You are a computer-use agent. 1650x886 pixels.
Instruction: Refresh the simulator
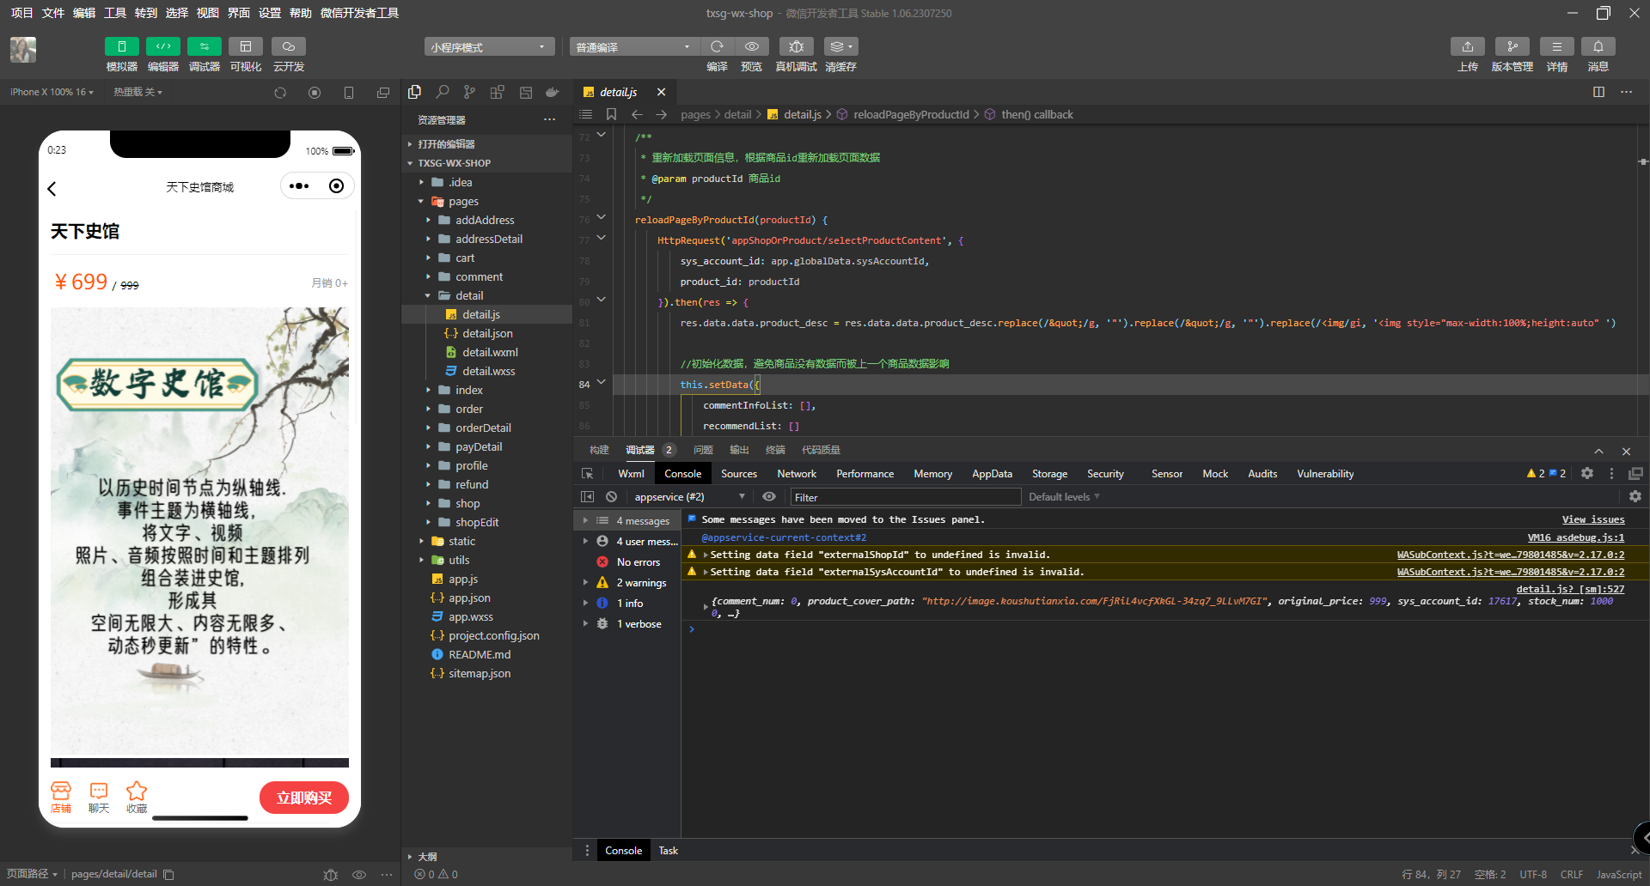[280, 93]
